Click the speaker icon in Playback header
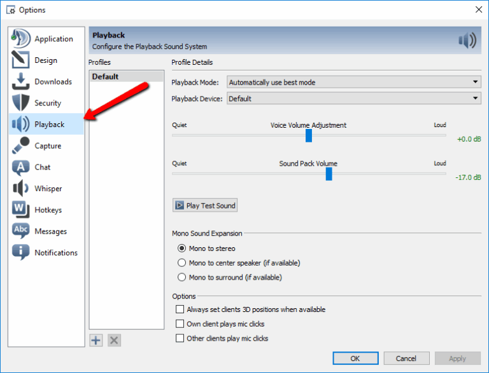 point(467,40)
